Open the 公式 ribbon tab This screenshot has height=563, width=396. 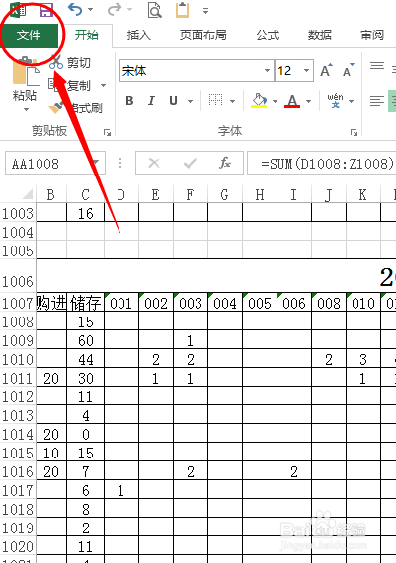click(268, 35)
